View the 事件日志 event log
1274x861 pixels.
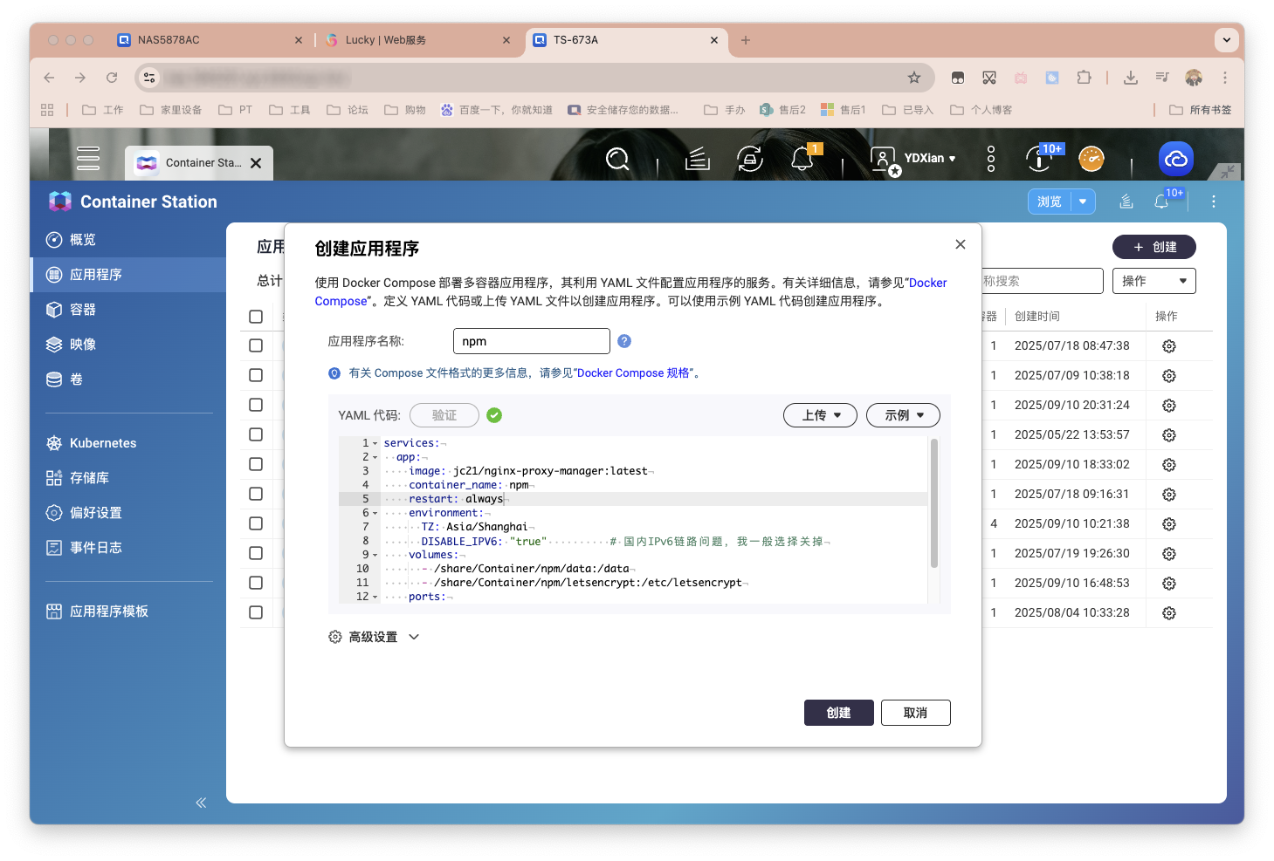coord(95,547)
